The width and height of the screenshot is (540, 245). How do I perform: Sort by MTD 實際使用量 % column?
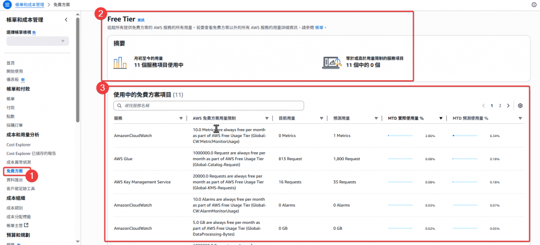click(x=440, y=118)
